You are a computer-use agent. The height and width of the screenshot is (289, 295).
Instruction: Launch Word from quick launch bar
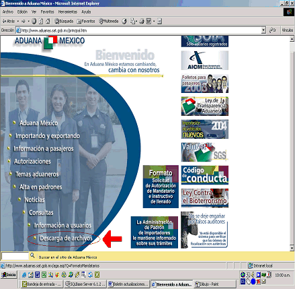(x=38, y=275)
